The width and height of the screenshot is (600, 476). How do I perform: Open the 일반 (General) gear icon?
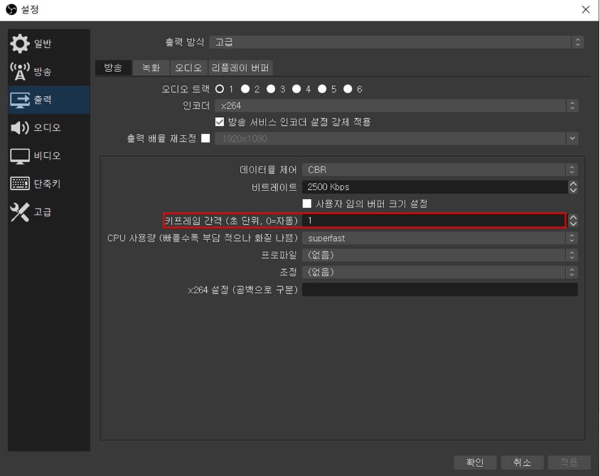[20, 43]
